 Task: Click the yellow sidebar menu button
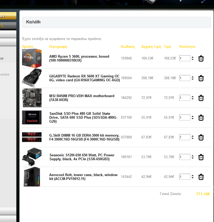coord(8,16)
